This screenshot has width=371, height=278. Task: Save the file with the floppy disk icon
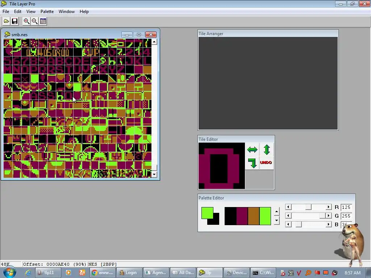(14, 21)
